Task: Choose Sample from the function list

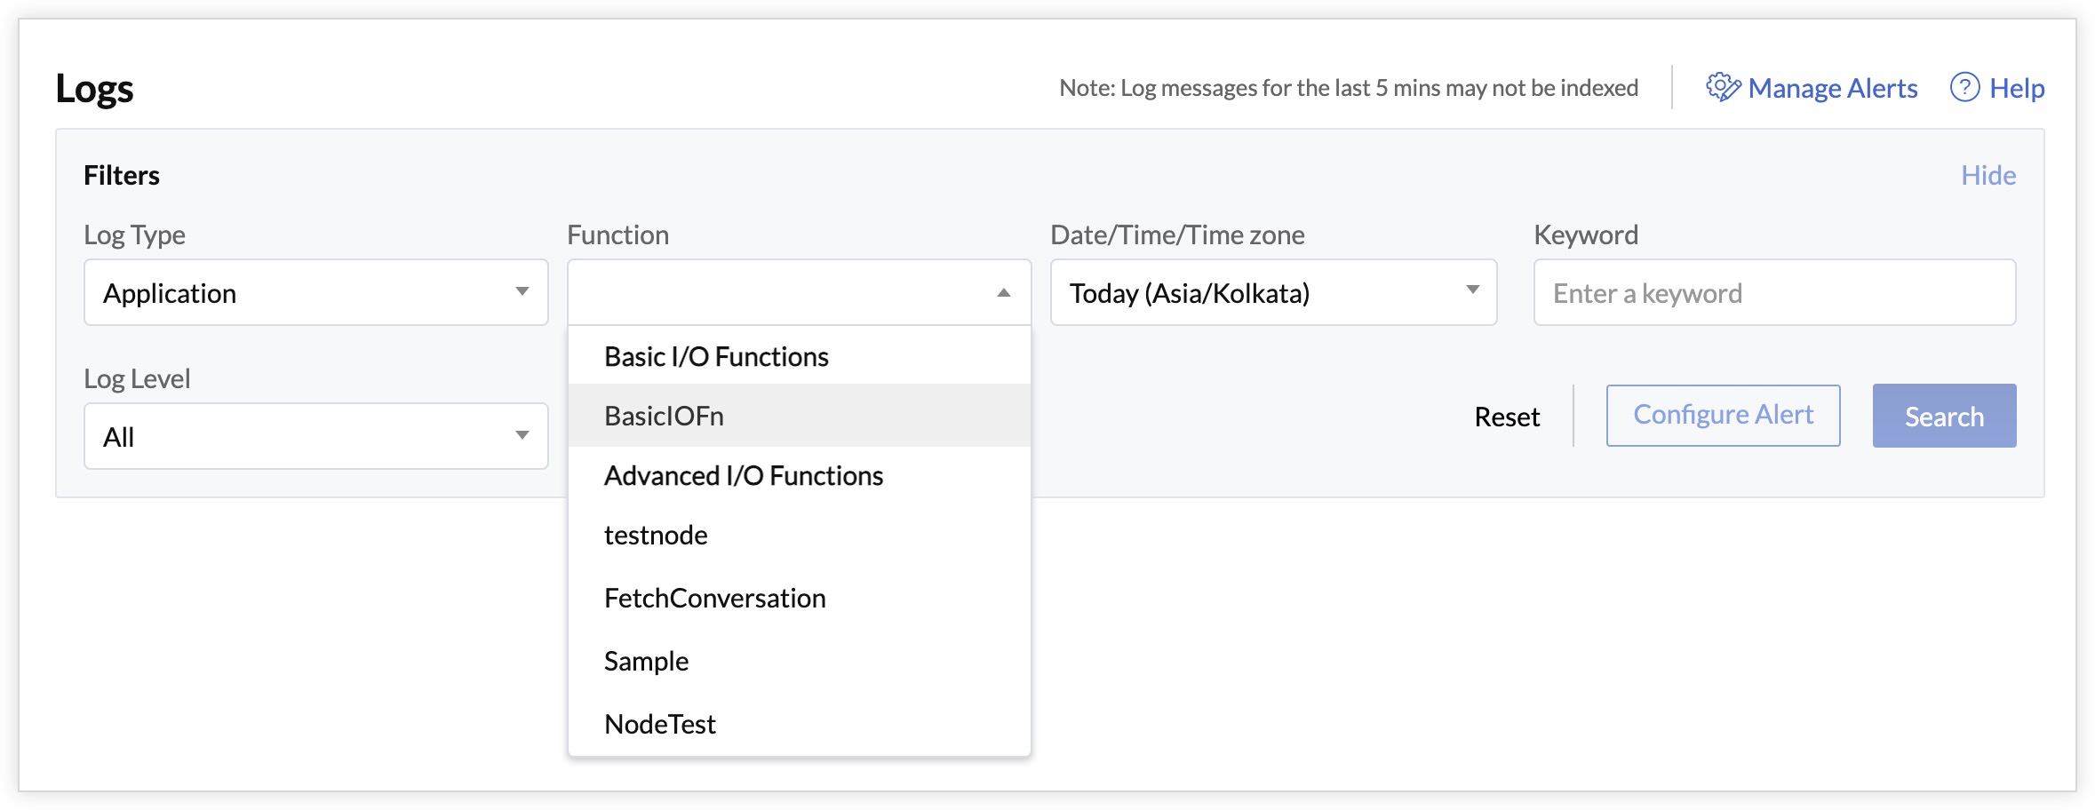Action: point(646,662)
